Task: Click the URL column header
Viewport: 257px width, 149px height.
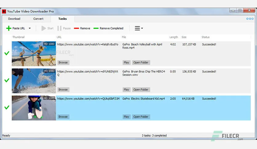Action: [x=59, y=37]
